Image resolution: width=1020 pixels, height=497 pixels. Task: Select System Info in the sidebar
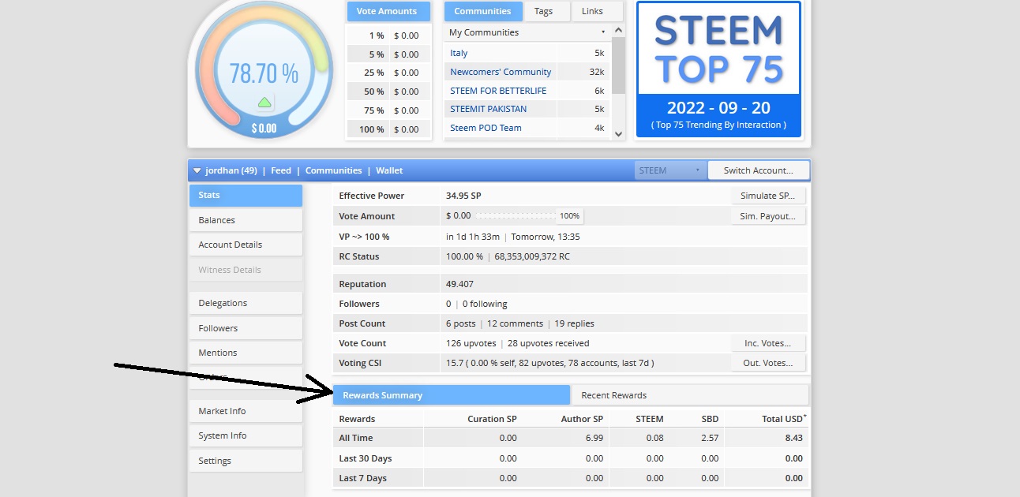click(x=246, y=435)
